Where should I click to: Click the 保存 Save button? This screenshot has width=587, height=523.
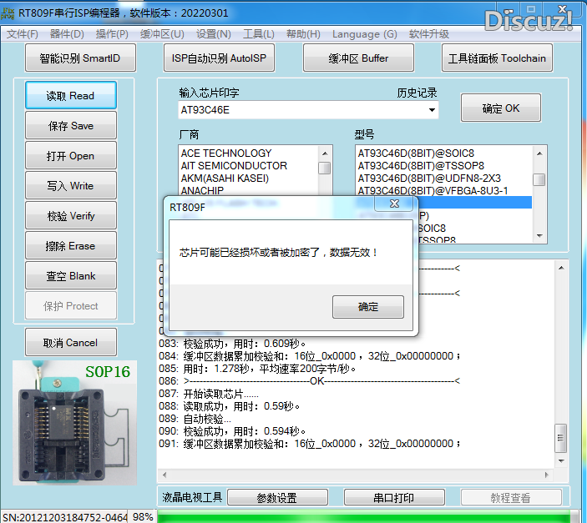coord(71,125)
